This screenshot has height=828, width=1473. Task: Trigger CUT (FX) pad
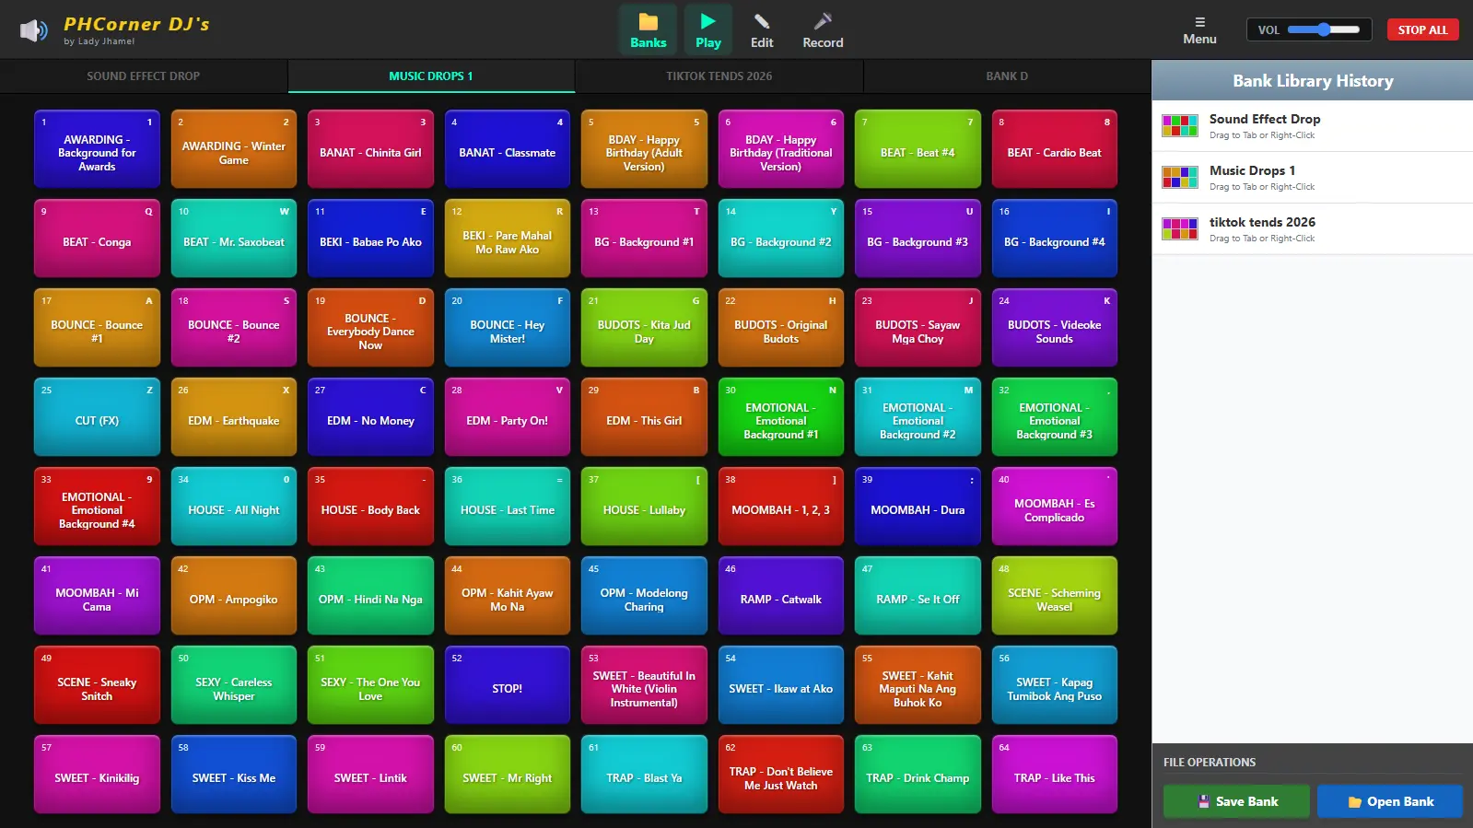click(x=97, y=416)
